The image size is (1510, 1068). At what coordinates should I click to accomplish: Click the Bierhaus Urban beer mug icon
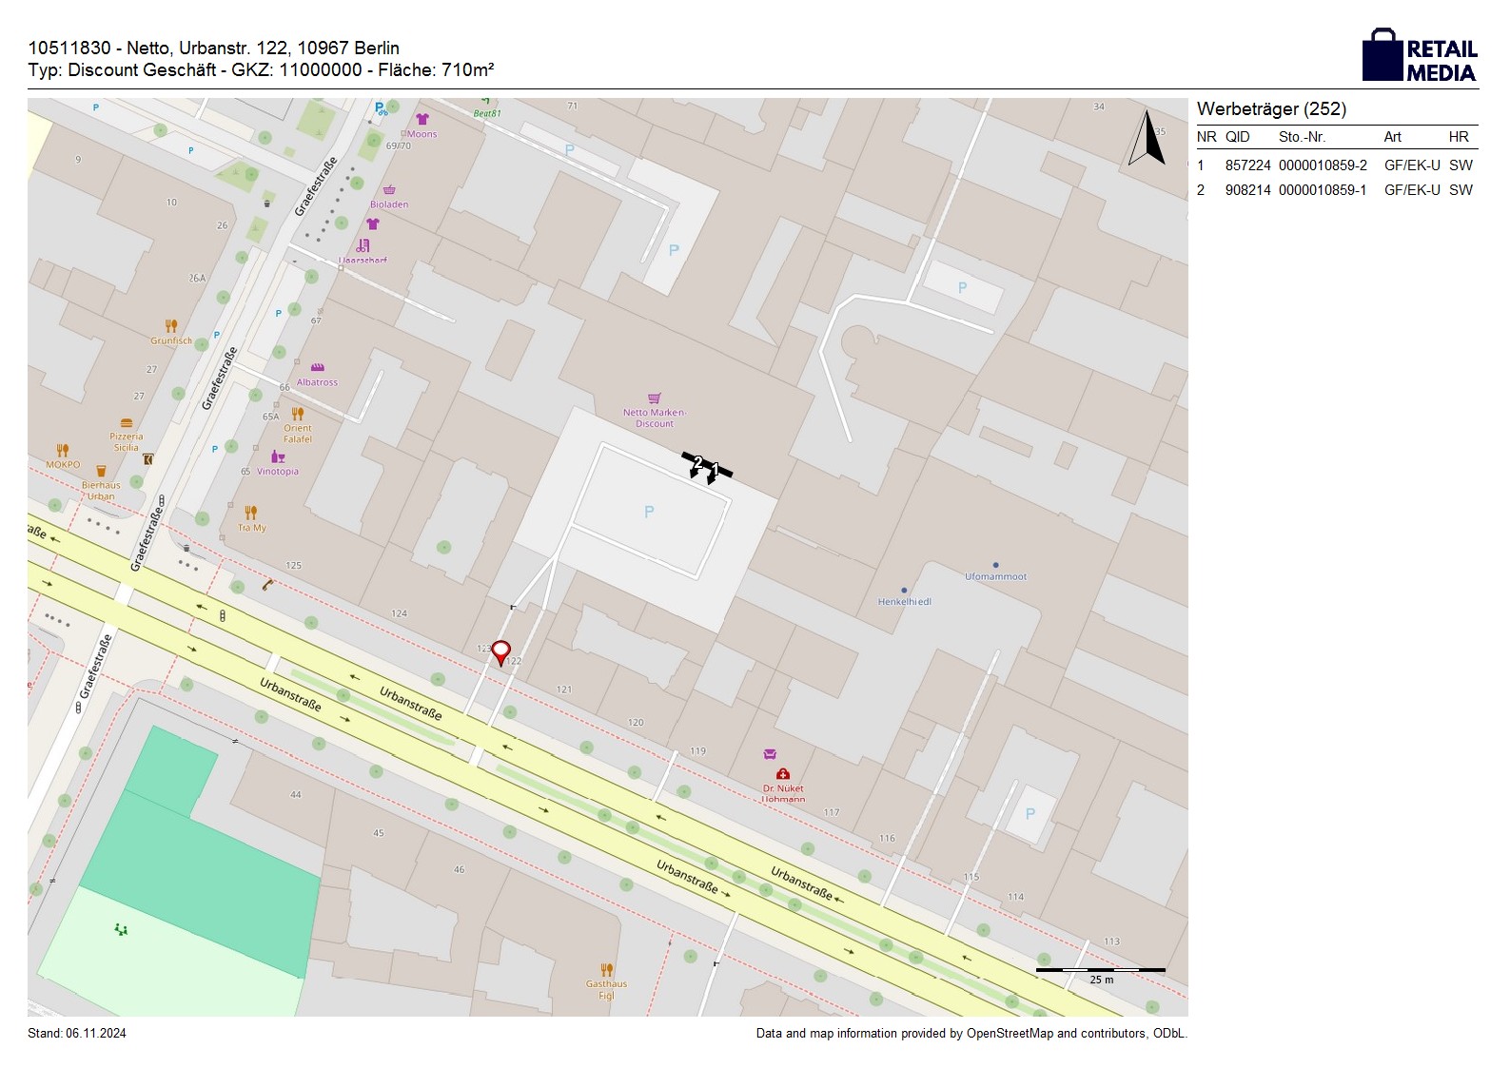click(x=101, y=472)
